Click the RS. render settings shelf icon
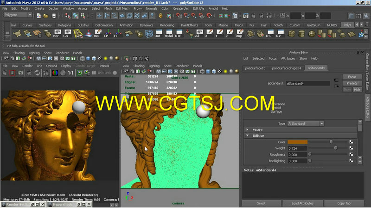Screen dimensions: 371x208 (270, 33)
